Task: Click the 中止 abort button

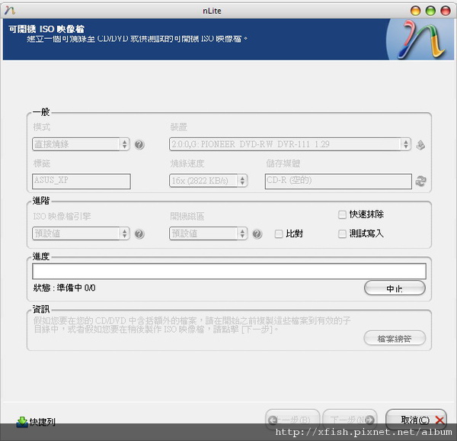Action: 395,288
